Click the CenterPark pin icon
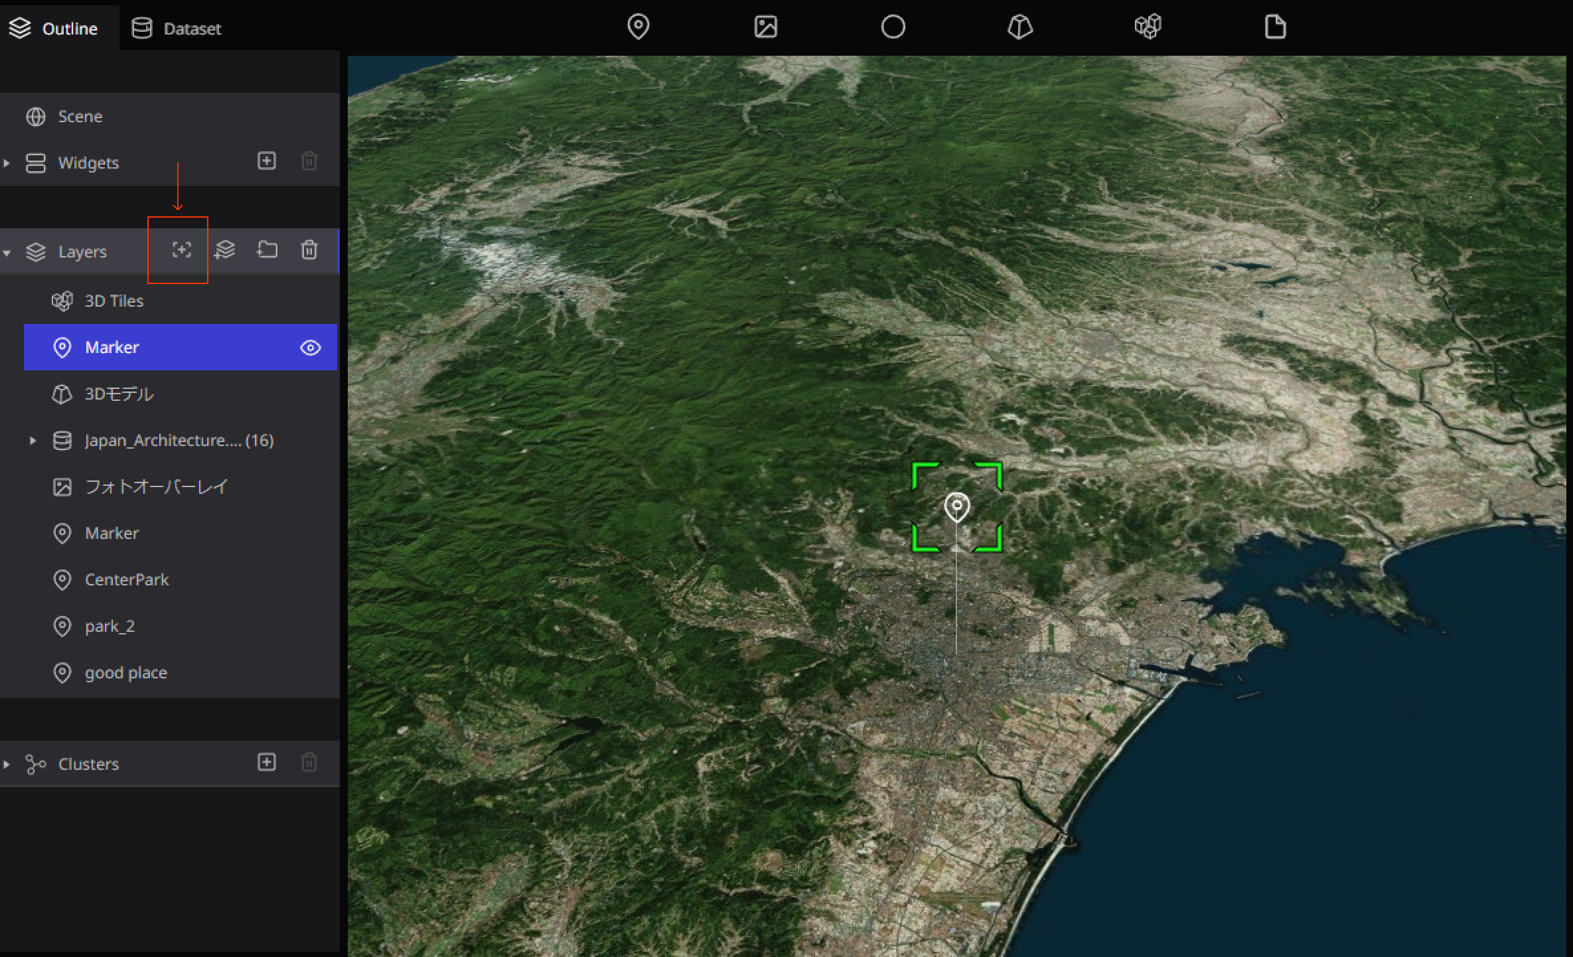The image size is (1573, 957). [62, 580]
